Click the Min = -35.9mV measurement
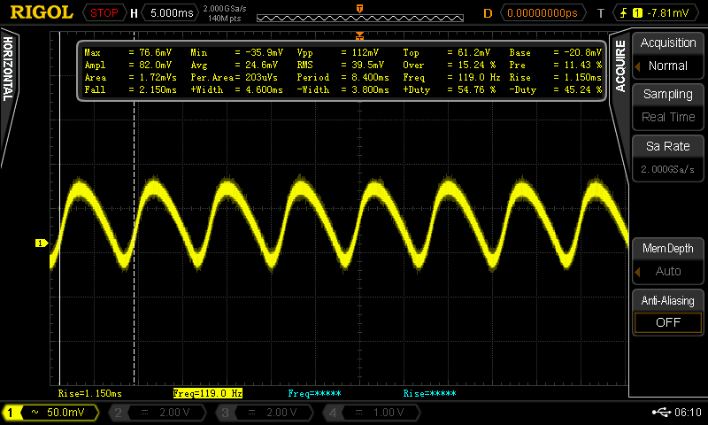 pos(237,52)
